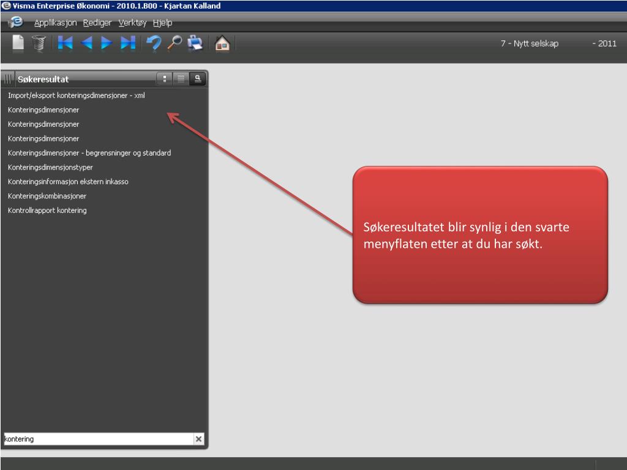
Task: Click the blue undo arrow icon
Action: (x=154, y=43)
